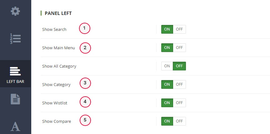Click the Show Main Menu label
This screenshot has height=134, width=270.
[x=58, y=48]
